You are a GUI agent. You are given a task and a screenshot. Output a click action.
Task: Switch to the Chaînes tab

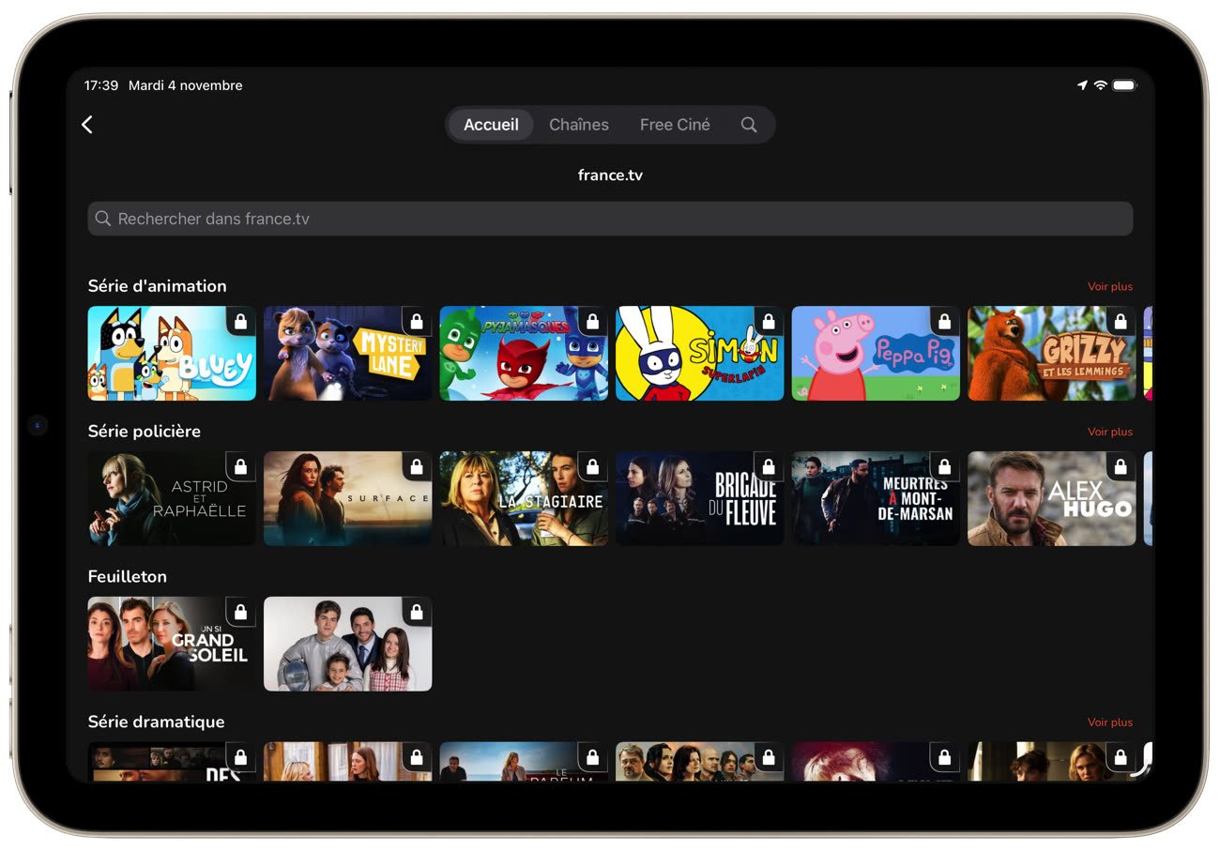click(x=578, y=125)
